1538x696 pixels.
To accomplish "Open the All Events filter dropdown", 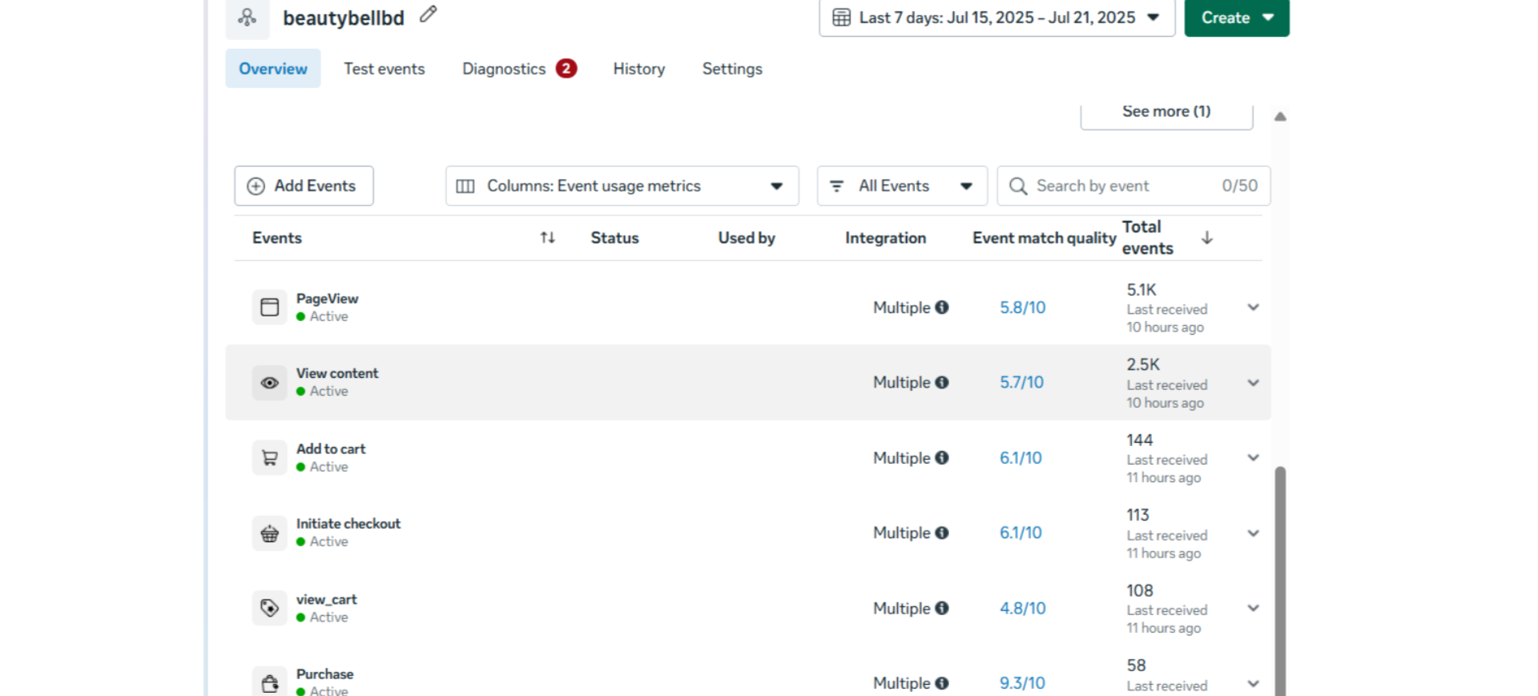I will tap(902, 186).
